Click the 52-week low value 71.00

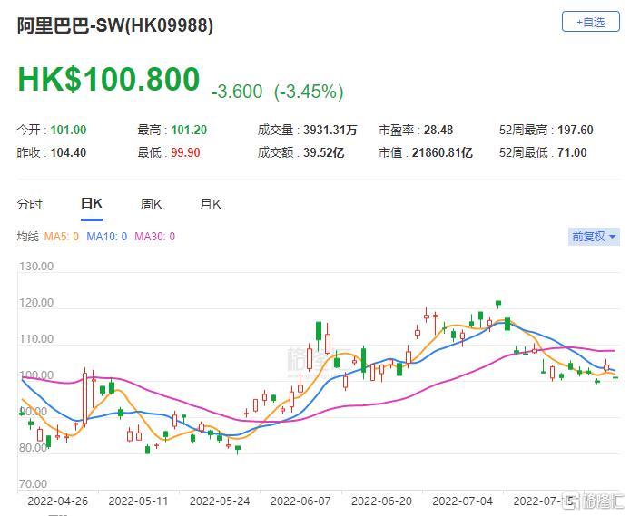572,152
